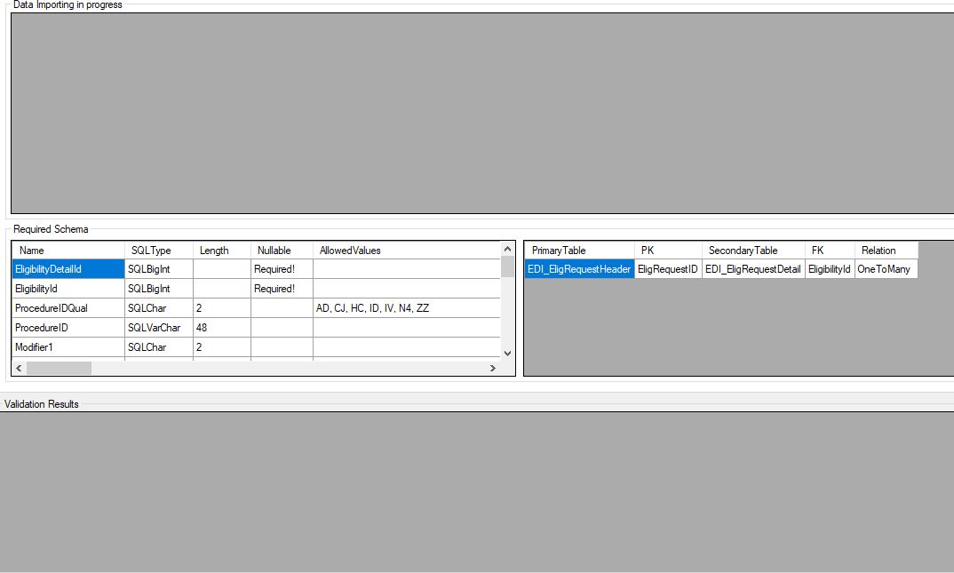Select the EligRequestID PK cell
Image resolution: width=954 pixels, height=573 pixels.
[668, 269]
